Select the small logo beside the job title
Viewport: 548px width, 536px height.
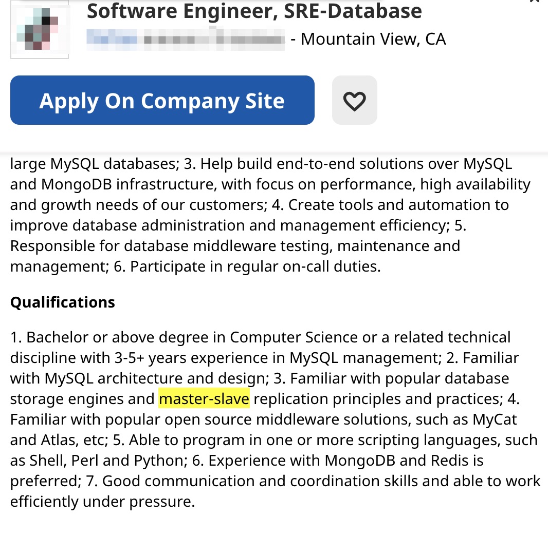(x=39, y=28)
